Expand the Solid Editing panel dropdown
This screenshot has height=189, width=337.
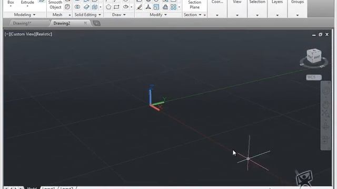coord(100,15)
